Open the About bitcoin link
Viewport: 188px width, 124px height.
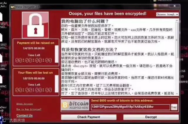coord(24,104)
